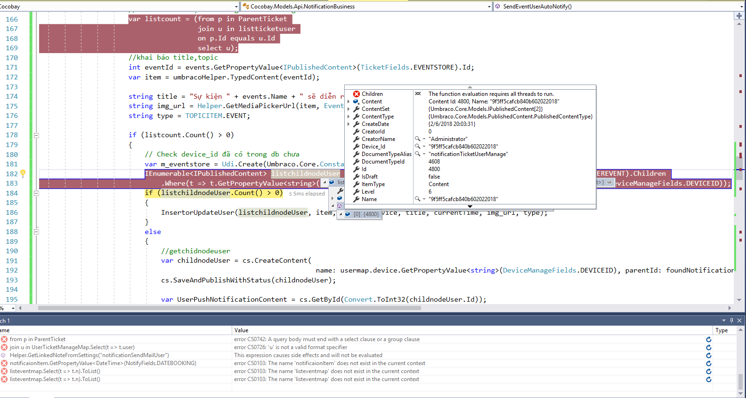Click the NotificationBusiness class icon
Image resolution: width=746 pixels, height=398 pixels.
click(246, 6)
